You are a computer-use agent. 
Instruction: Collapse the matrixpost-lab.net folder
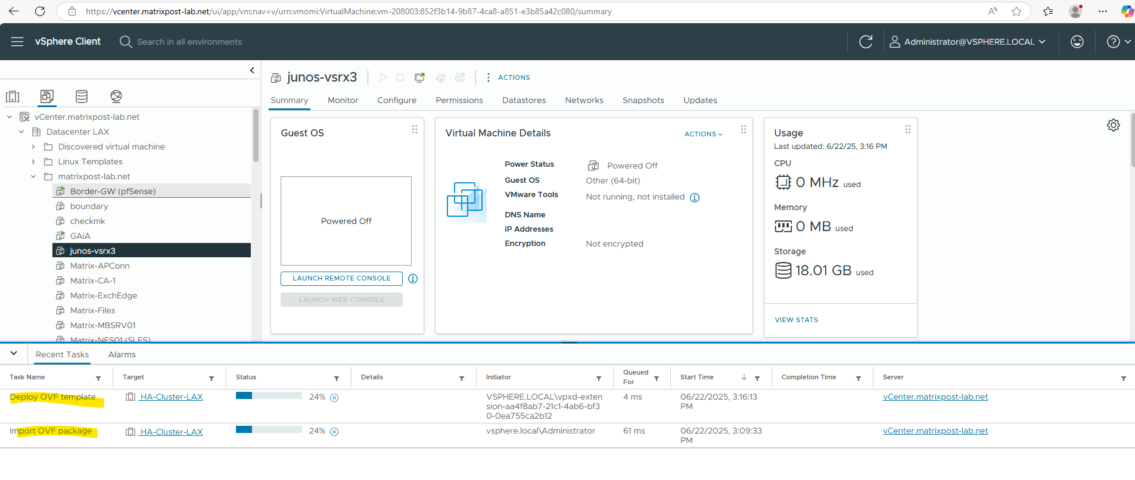point(33,176)
